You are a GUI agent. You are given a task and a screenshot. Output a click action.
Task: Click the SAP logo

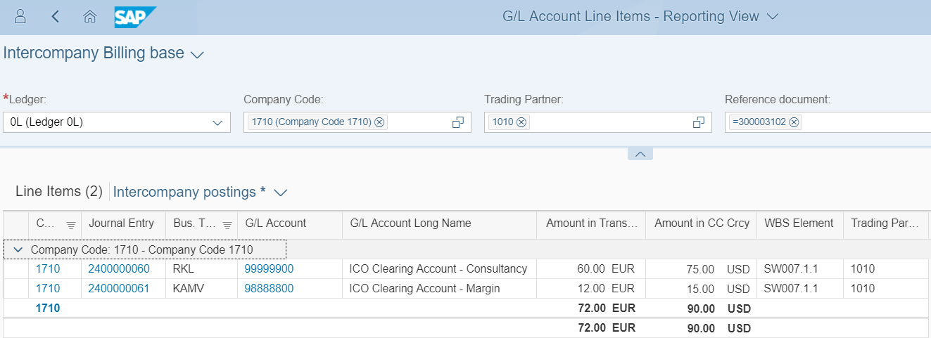coord(135,17)
